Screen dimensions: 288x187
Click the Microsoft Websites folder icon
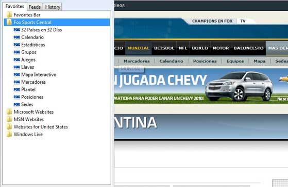[x=9, y=112]
